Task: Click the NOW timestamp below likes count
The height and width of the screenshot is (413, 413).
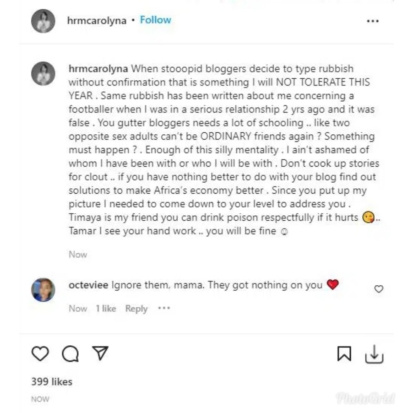Action: pyautogui.click(x=40, y=399)
